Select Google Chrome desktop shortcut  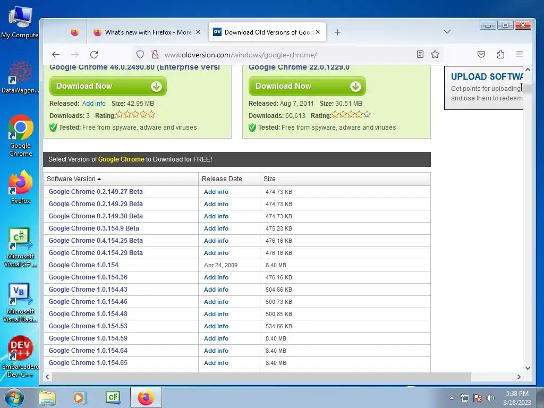(x=21, y=135)
